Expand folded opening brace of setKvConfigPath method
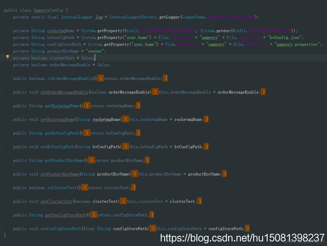The height and width of the screenshot is (246, 327). [x=126, y=146]
